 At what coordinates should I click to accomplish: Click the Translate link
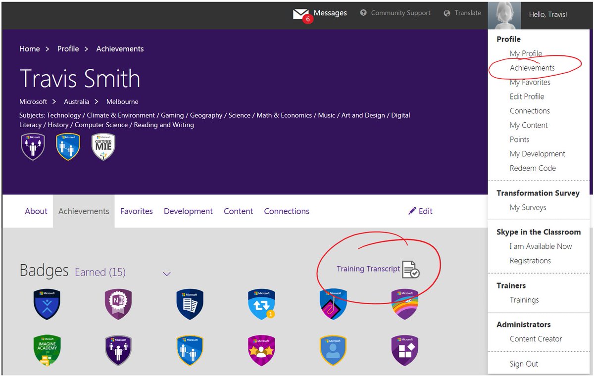[x=468, y=13]
